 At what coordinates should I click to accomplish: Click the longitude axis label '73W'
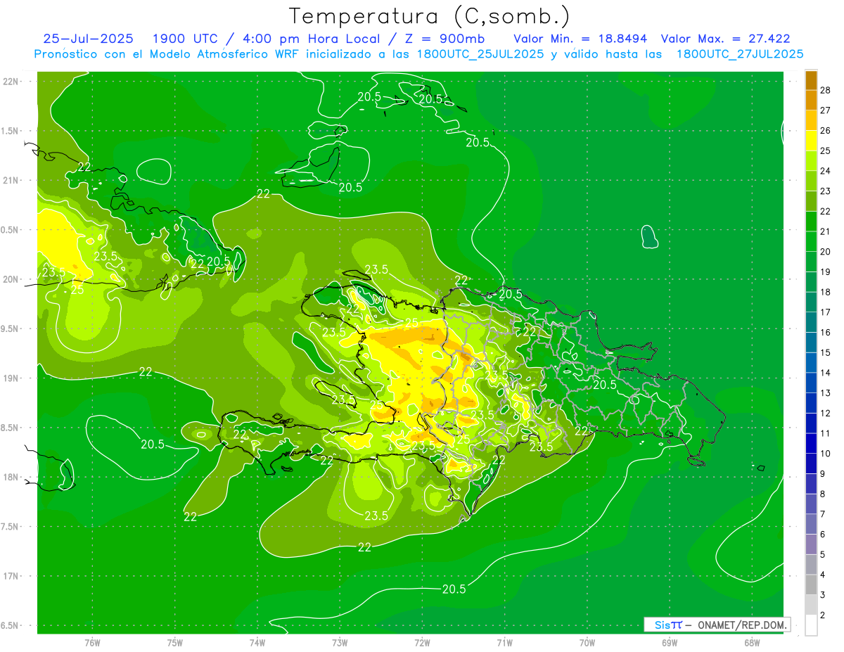click(340, 643)
